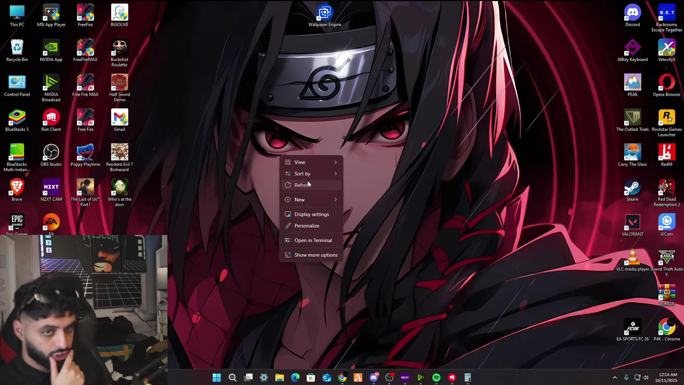Image resolution: width=684 pixels, height=385 pixels.
Task: Select Open in Terminal
Action: point(312,240)
